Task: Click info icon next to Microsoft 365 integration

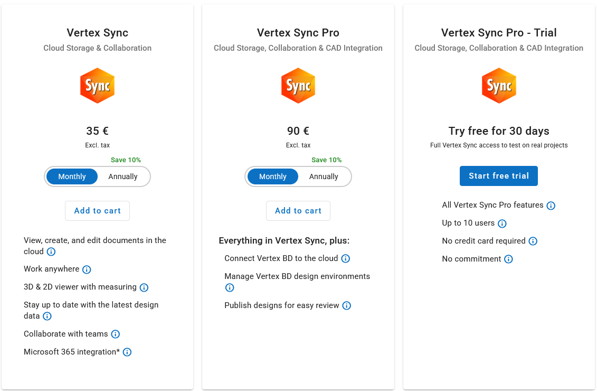Action: click(127, 352)
